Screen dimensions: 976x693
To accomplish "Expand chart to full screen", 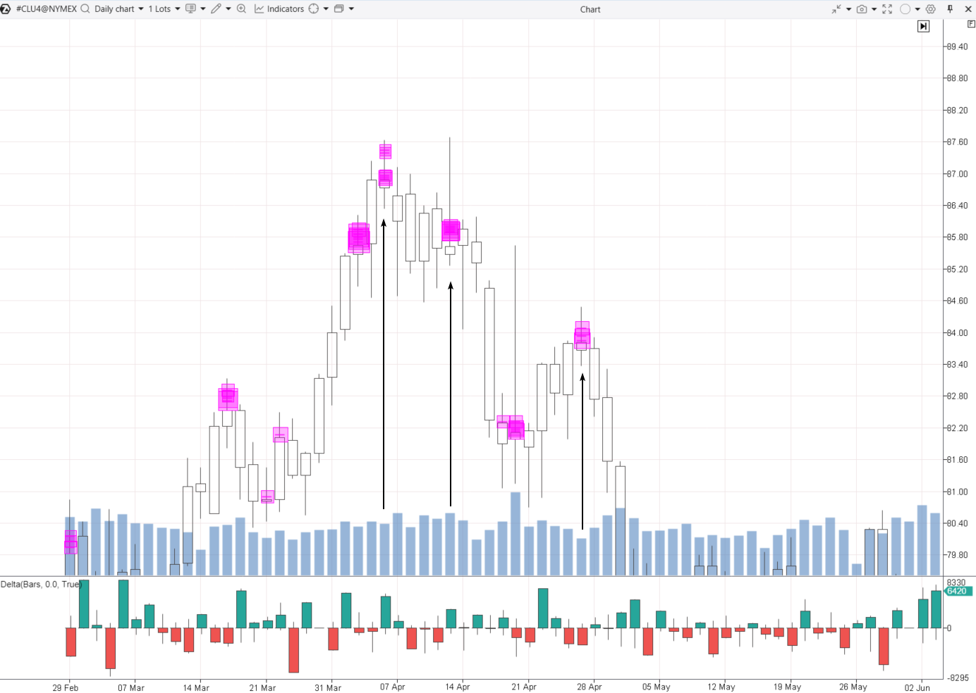I will pos(887,9).
